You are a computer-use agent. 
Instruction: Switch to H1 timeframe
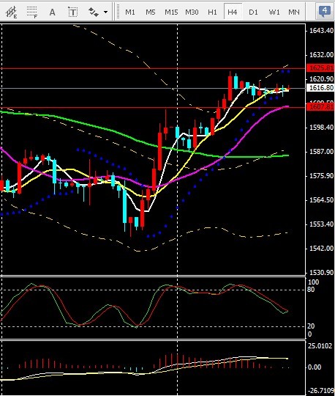[x=212, y=12]
